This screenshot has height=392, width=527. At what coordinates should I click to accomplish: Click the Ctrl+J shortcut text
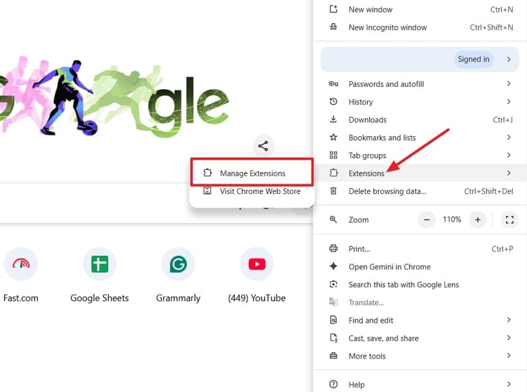pyautogui.click(x=503, y=120)
